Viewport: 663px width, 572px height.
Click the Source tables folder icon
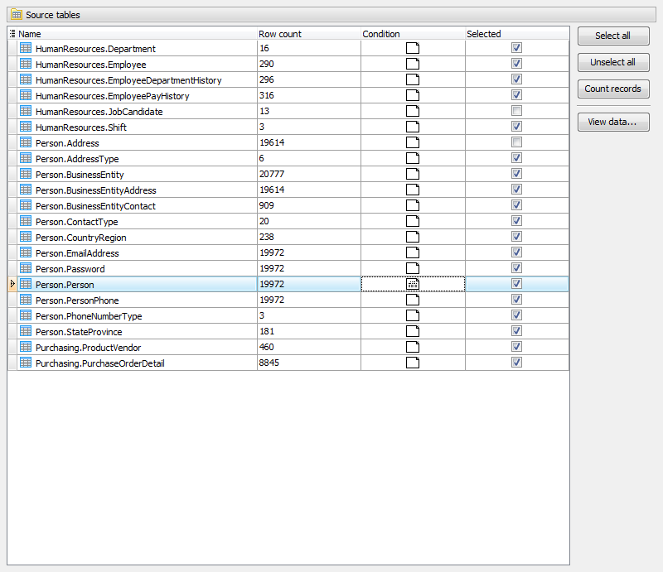tap(17, 14)
